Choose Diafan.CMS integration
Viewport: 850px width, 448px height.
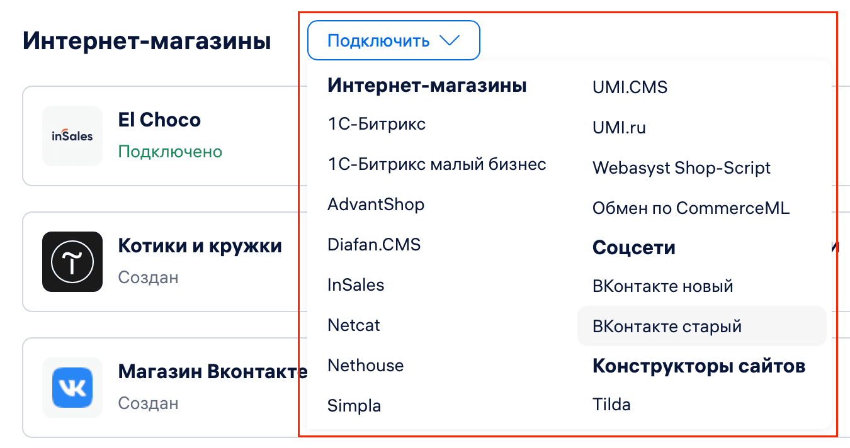(x=374, y=245)
